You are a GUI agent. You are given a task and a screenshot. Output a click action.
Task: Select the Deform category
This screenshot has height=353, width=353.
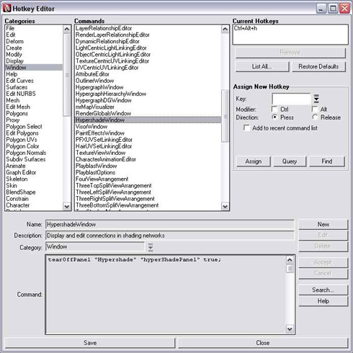coord(33,41)
